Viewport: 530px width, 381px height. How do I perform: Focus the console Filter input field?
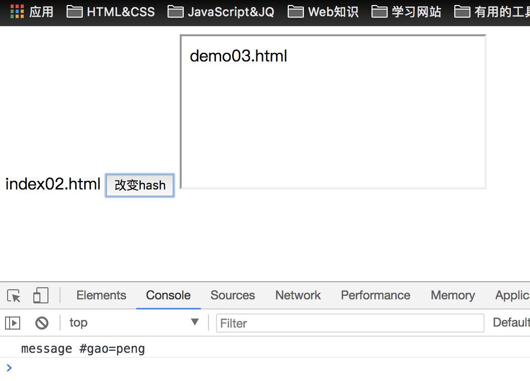tap(350, 323)
